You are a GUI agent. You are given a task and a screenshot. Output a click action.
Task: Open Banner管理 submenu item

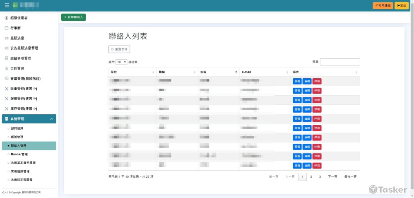[x=19, y=154]
